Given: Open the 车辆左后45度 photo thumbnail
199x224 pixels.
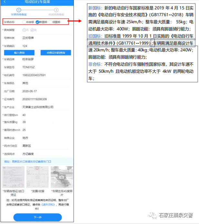Looking at the screenshot, I should (62, 177).
